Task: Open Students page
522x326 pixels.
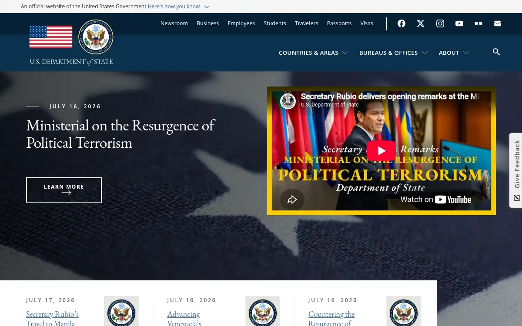Action: (275, 23)
